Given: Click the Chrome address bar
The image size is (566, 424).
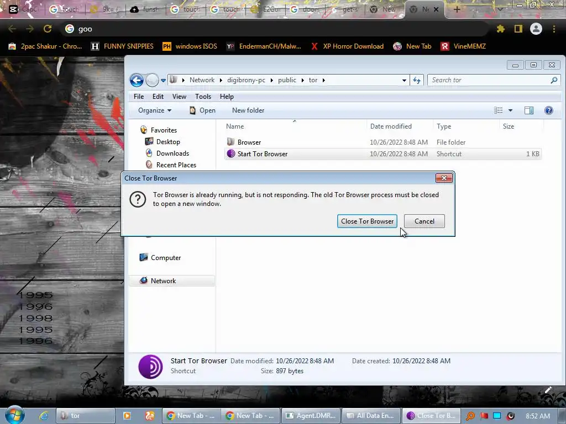Looking at the screenshot, I should 274,29.
